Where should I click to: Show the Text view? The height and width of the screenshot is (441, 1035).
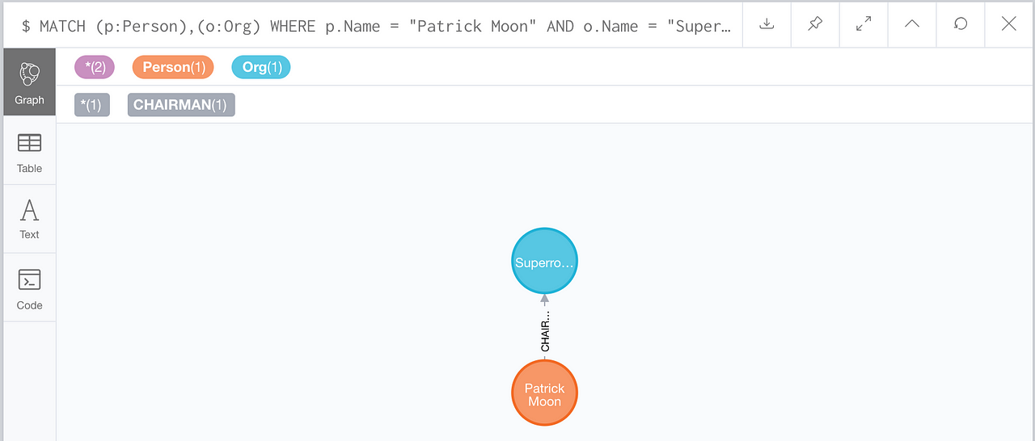pyautogui.click(x=29, y=219)
